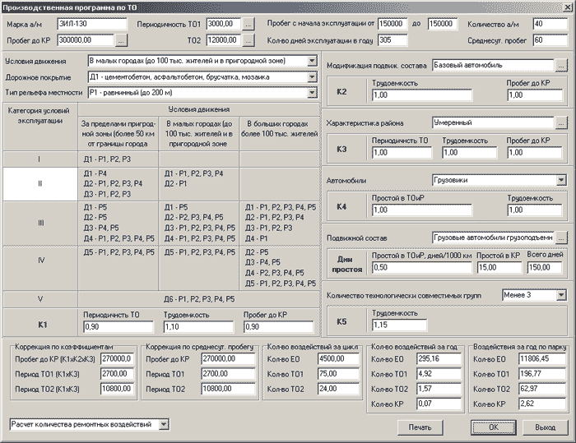Click Всего дней field 150,00
576x443 pixels.
tap(545, 268)
